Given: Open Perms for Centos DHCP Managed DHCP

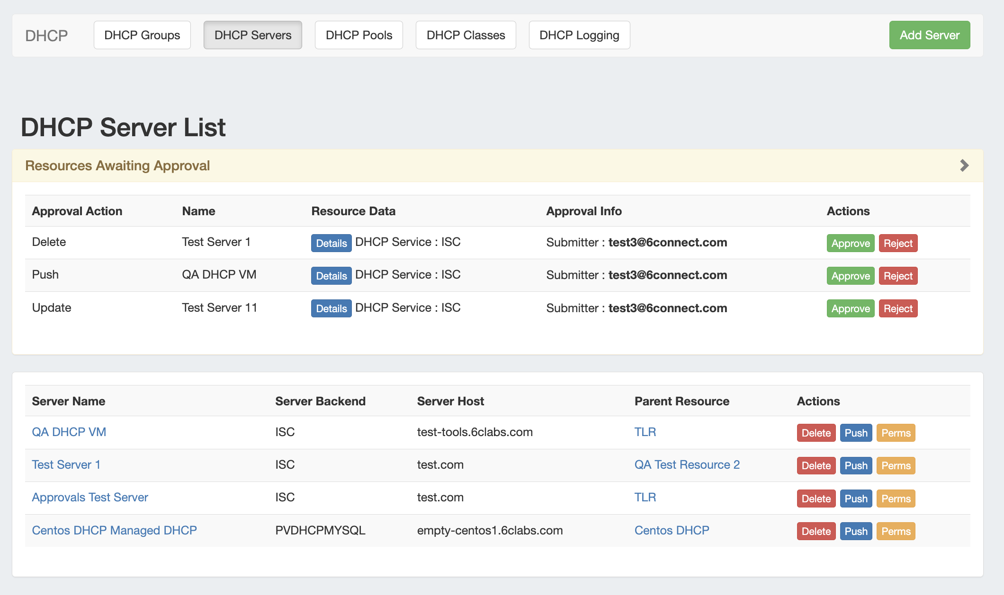Looking at the screenshot, I should pos(896,531).
